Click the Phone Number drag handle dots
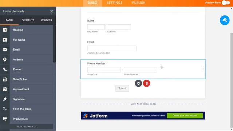Screen dimensions: 233x131 (x=202, y=69)
